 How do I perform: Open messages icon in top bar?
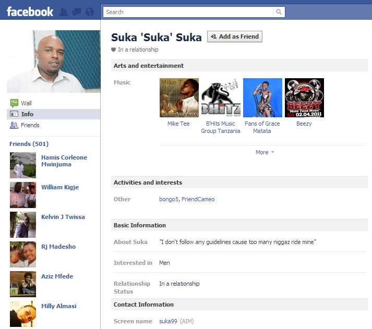(77, 11)
